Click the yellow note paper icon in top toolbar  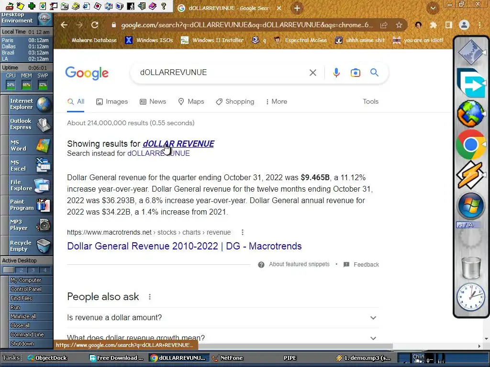point(20,6)
